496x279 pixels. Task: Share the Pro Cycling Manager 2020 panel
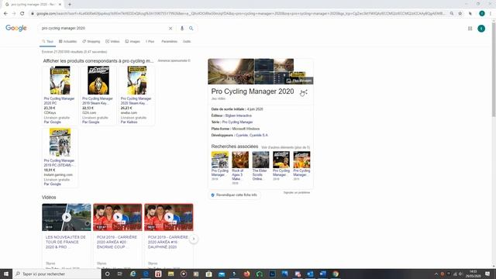click(305, 92)
